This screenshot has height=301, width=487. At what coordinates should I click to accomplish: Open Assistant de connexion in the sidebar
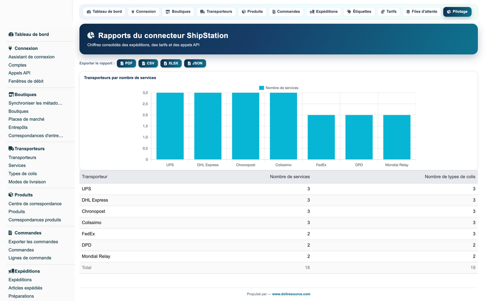pyautogui.click(x=32, y=57)
